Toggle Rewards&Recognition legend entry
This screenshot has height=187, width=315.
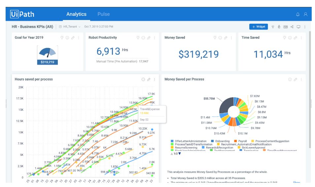[217, 148]
